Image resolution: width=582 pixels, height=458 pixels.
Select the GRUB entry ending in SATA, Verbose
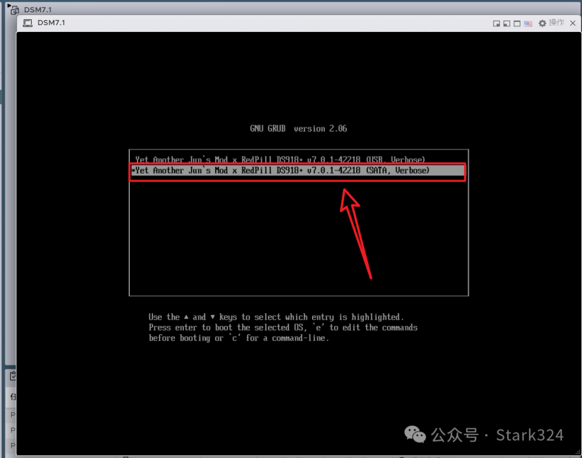[x=297, y=170]
